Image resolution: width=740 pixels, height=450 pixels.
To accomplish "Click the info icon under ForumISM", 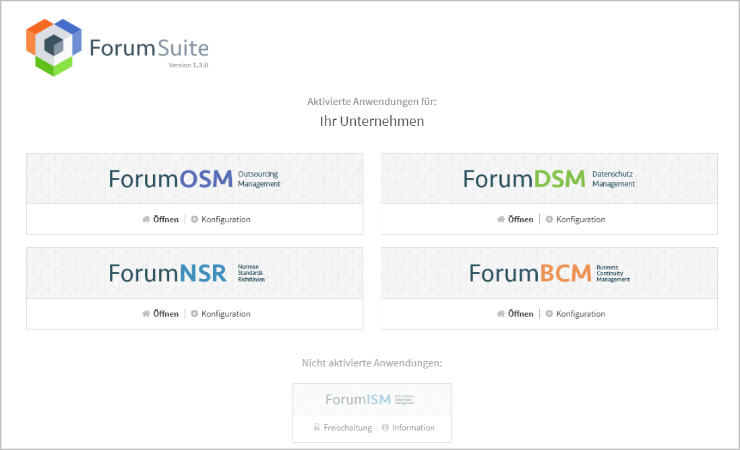I will coord(386,428).
